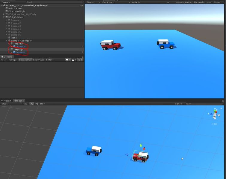Expand the UD3_Gravedad_RigidBody object
Screen dimensions: 226x179
4,14
